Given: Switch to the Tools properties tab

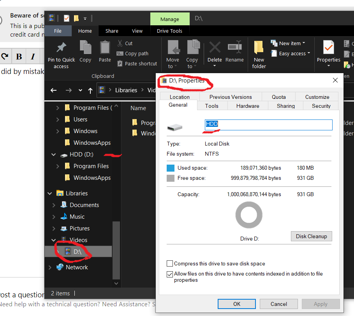Looking at the screenshot, I should (x=212, y=106).
